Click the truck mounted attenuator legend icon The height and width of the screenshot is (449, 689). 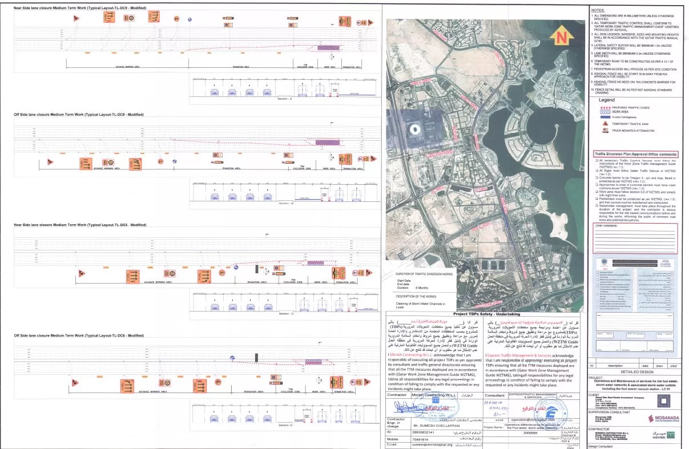[604, 131]
